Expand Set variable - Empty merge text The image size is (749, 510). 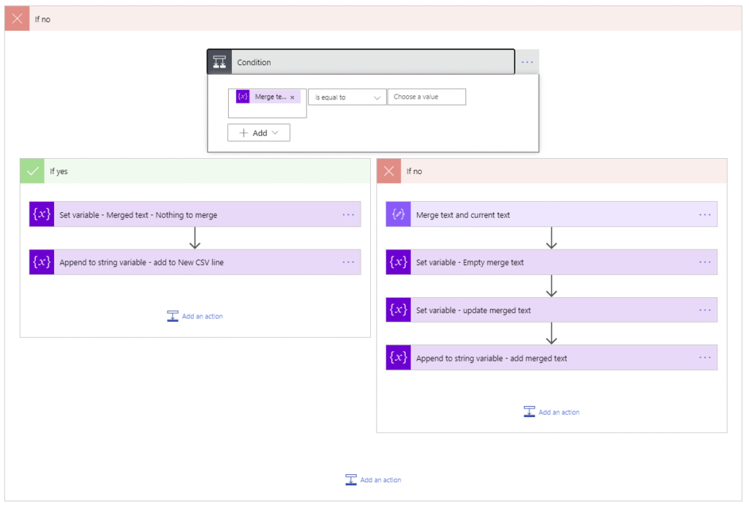pyautogui.click(x=552, y=262)
